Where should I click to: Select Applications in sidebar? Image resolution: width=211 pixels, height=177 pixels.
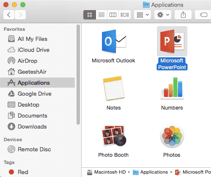[37, 83]
